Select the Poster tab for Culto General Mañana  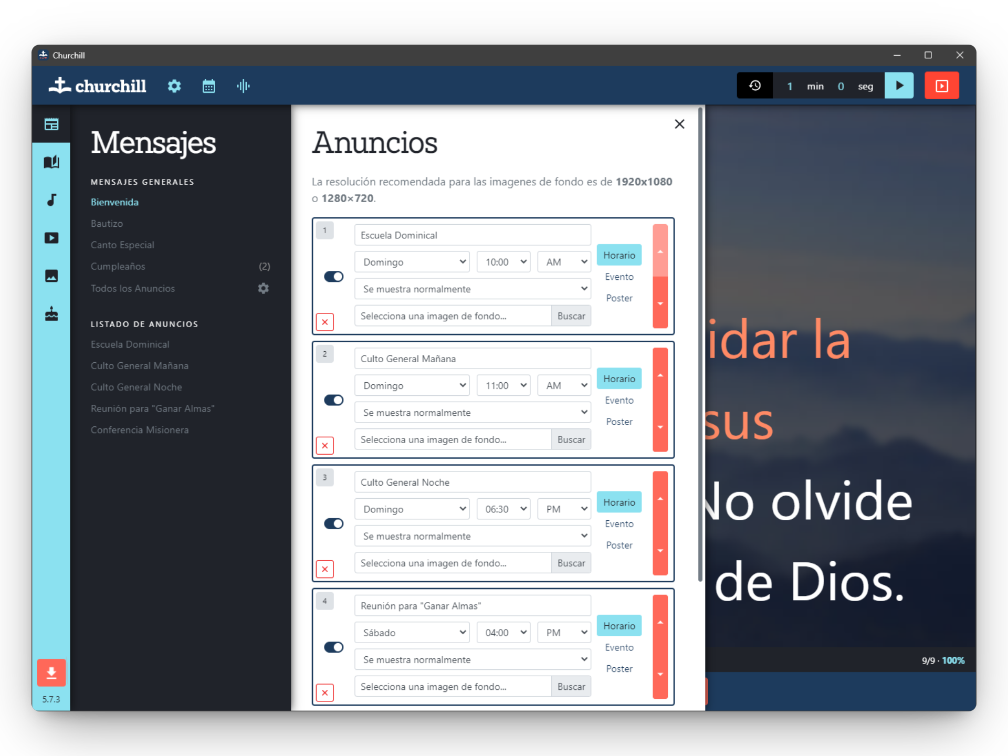(619, 422)
